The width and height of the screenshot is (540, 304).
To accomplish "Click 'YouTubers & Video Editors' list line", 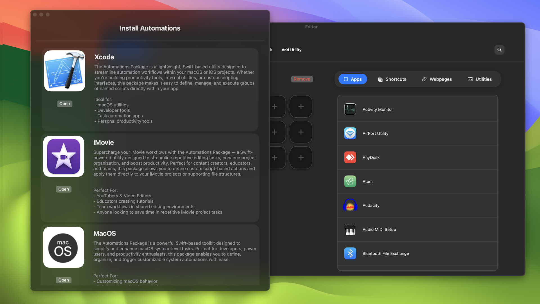I will point(122,196).
